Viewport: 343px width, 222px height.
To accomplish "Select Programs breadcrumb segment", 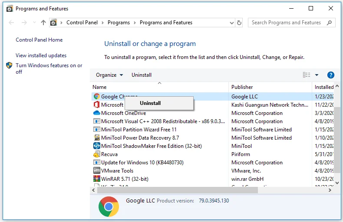I will [x=119, y=23].
